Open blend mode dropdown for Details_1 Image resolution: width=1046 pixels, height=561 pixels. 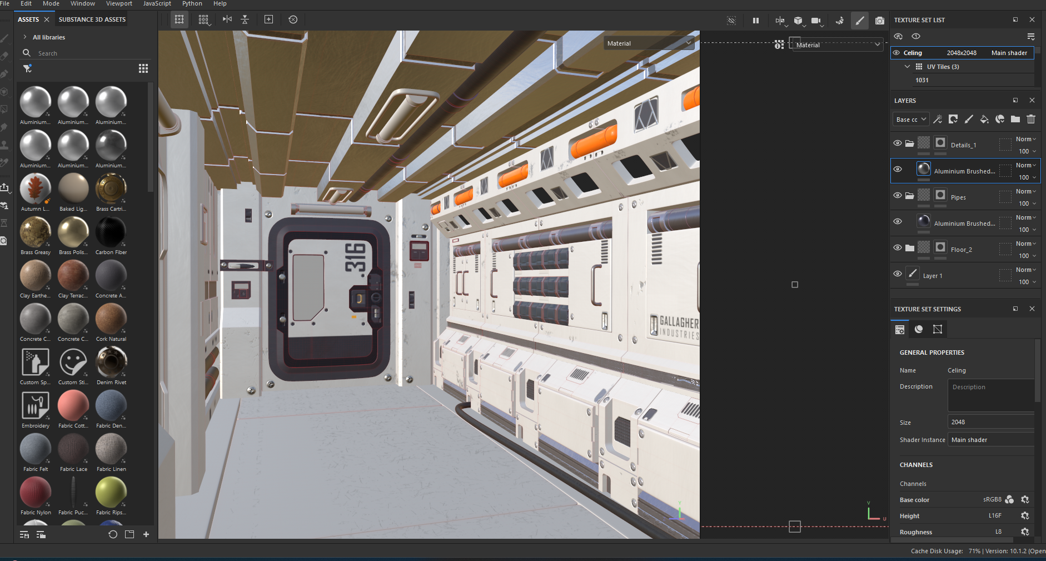1026,139
